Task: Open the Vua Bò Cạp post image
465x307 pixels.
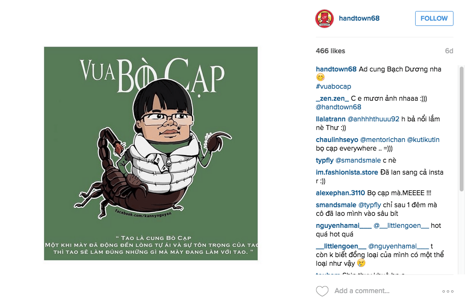Action: (x=151, y=153)
